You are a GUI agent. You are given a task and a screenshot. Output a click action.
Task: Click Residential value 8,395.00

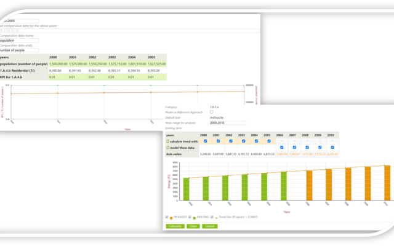click(x=154, y=71)
